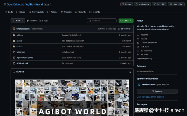
Task: Click ChonghaoSima's avatar image
Action: pyautogui.click(x=14, y=29)
